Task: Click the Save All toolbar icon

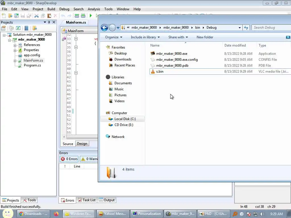Action: click(x=29, y=16)
